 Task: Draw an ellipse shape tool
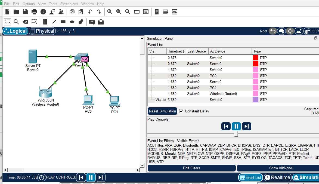[x=72, y=22]
